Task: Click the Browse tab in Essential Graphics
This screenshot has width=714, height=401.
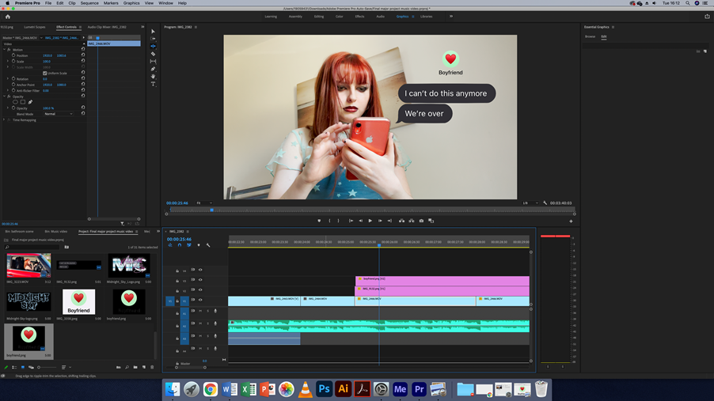Action: (x=590, y=36)
